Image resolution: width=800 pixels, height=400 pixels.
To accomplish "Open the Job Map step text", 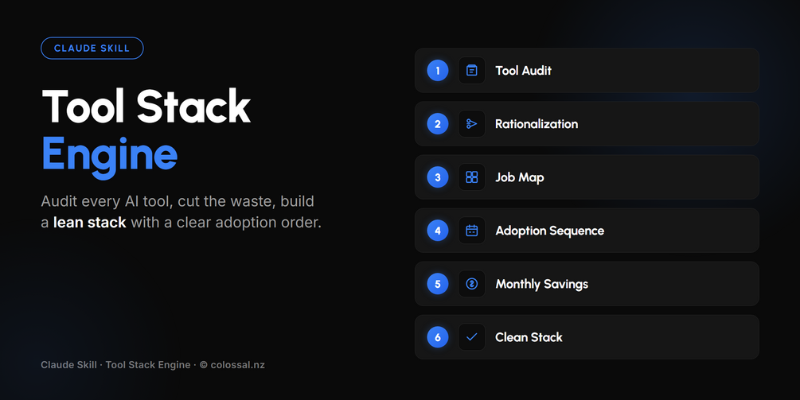I will pos(519,177).
